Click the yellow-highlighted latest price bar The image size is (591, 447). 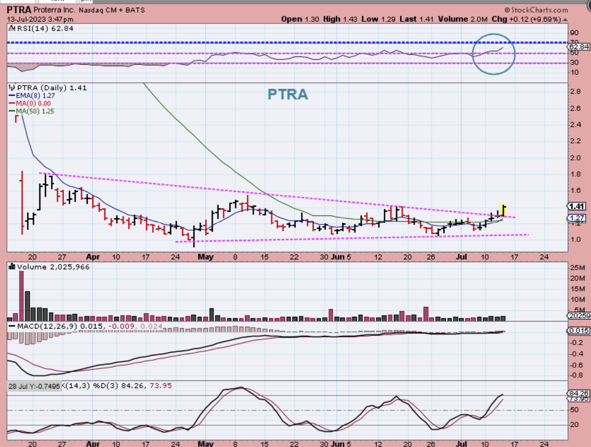point(504,210)
